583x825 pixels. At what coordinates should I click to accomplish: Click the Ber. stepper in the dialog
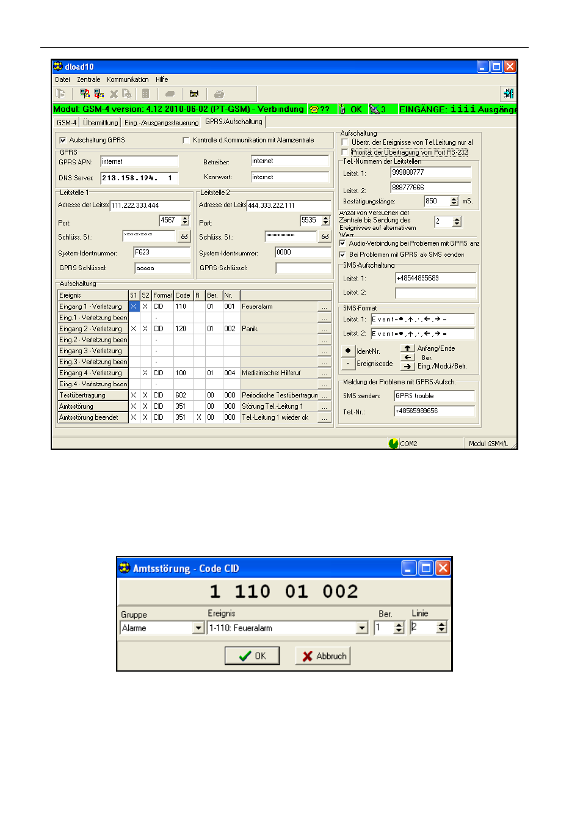[399, 628]
